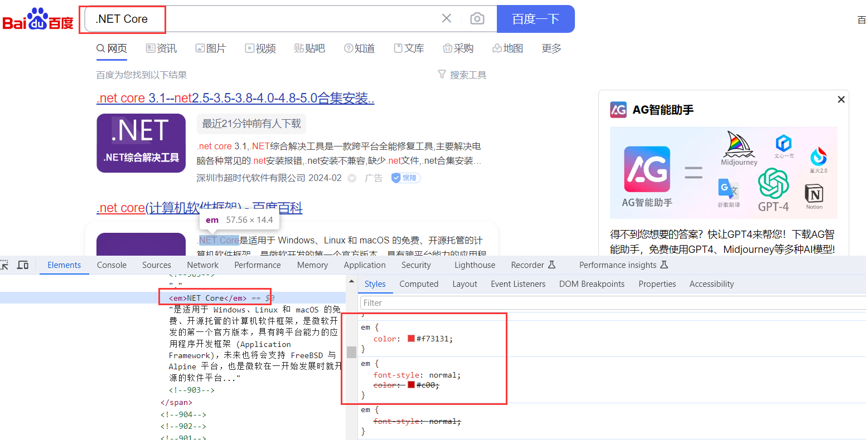
Task: Click the .NET综合解决工具 thumbnail
Action: (141, 143)
